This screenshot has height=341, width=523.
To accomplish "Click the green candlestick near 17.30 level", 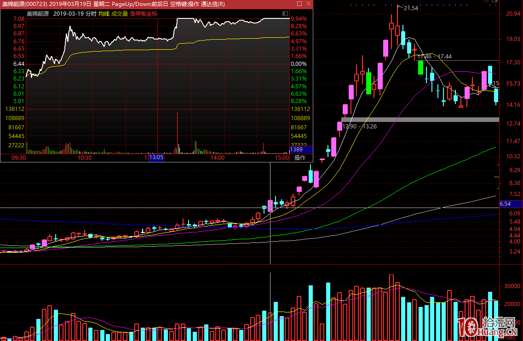I will point(420,67).
